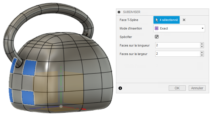Click the '4 sélectionné' face selection button

tap(166, 20)
